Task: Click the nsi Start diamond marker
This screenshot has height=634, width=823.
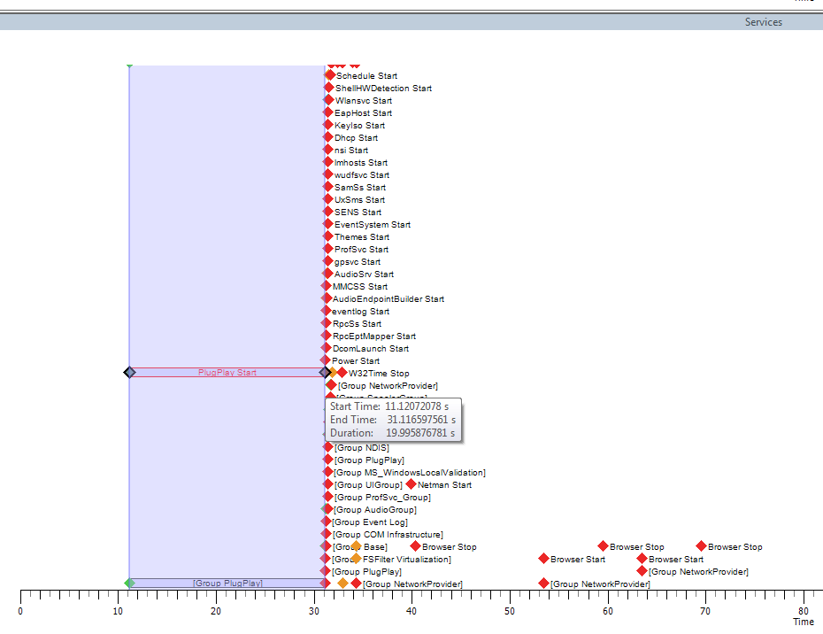Action: [328, 150]
